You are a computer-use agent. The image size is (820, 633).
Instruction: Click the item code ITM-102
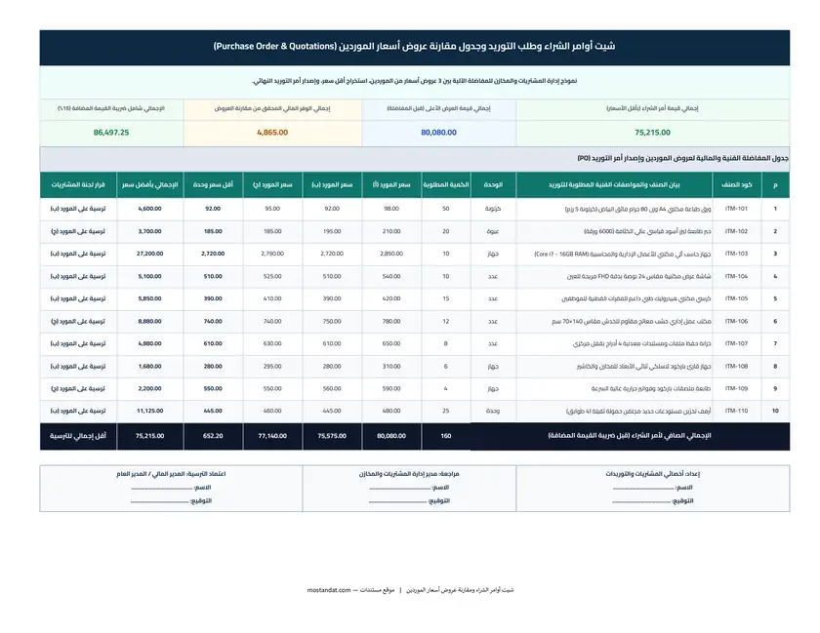tap(736, 231)
